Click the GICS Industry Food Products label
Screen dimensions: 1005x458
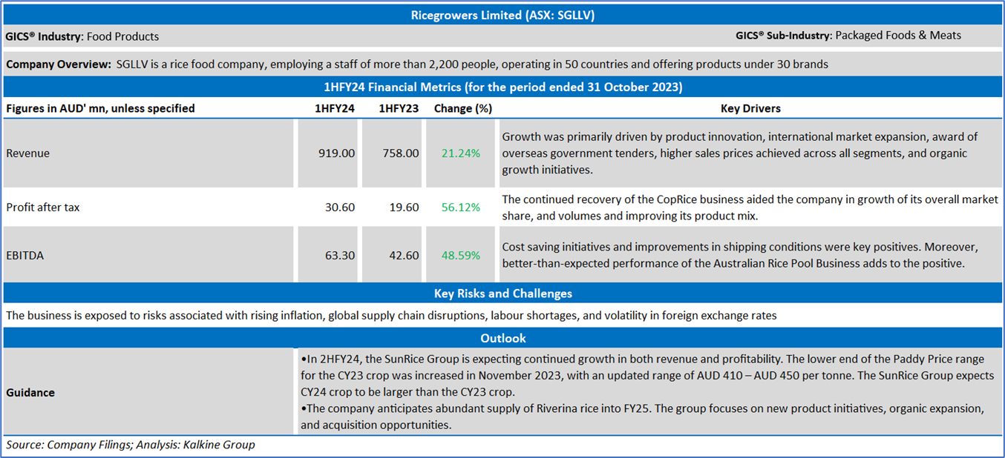[x=82, y=36]
